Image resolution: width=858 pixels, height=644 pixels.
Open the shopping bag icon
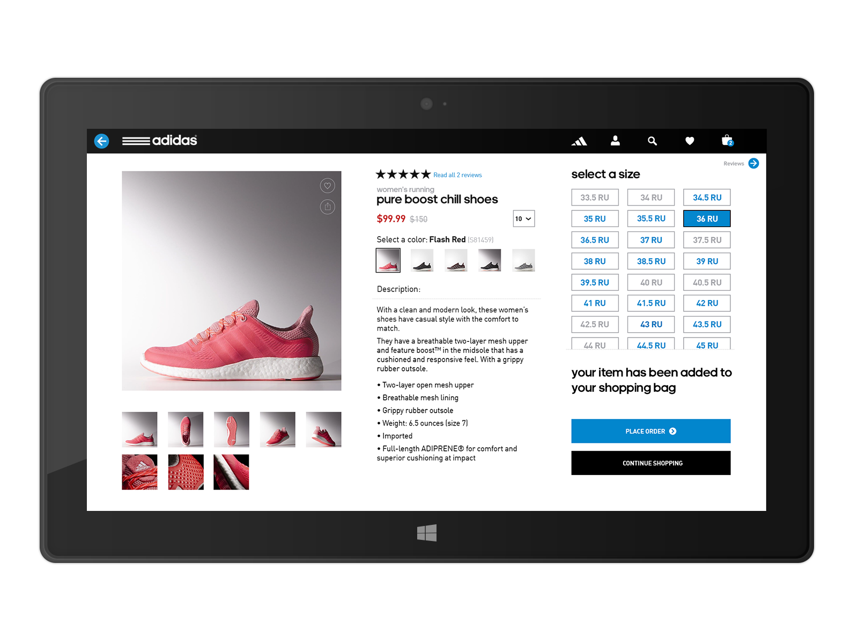tap(727, 141)
